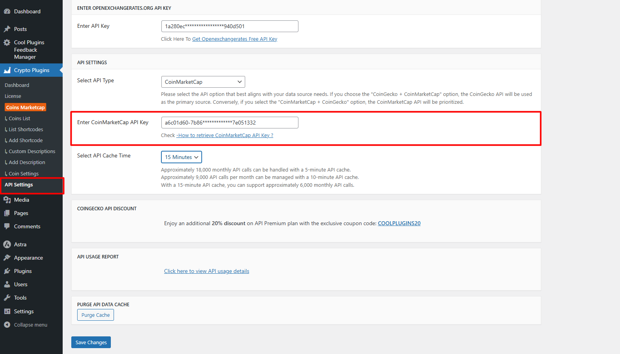Go to Coin Settings submenu
The width and height of the screenshot is (620, 354).
point(23,173)
